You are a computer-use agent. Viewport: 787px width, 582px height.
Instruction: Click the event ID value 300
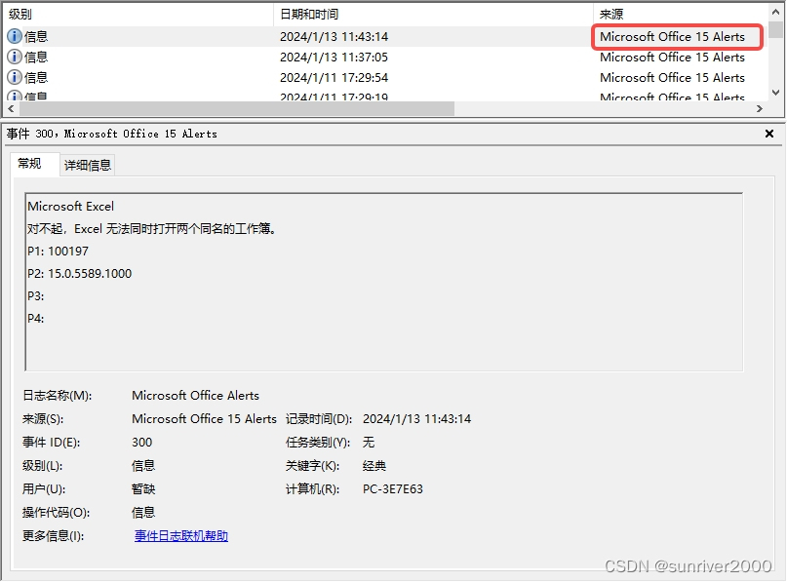(x=141, y=442)
